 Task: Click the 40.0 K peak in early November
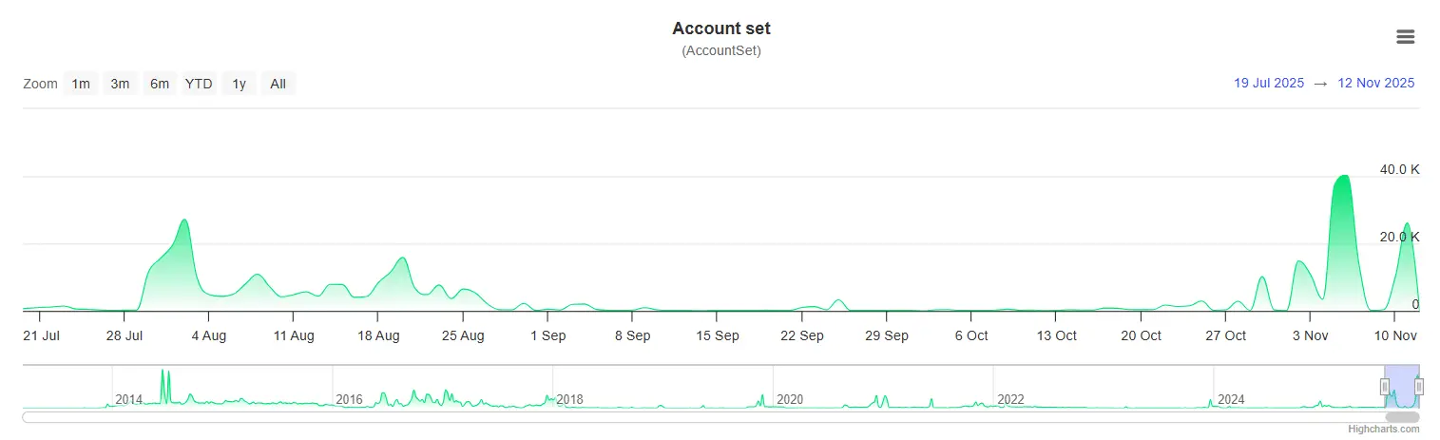(1342, 177)
